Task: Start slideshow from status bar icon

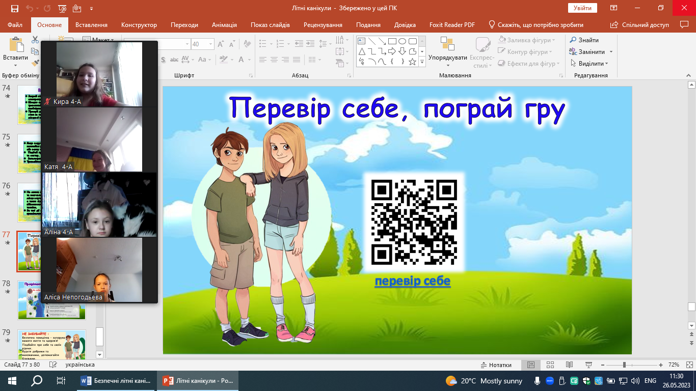Action: coord(589,365)
